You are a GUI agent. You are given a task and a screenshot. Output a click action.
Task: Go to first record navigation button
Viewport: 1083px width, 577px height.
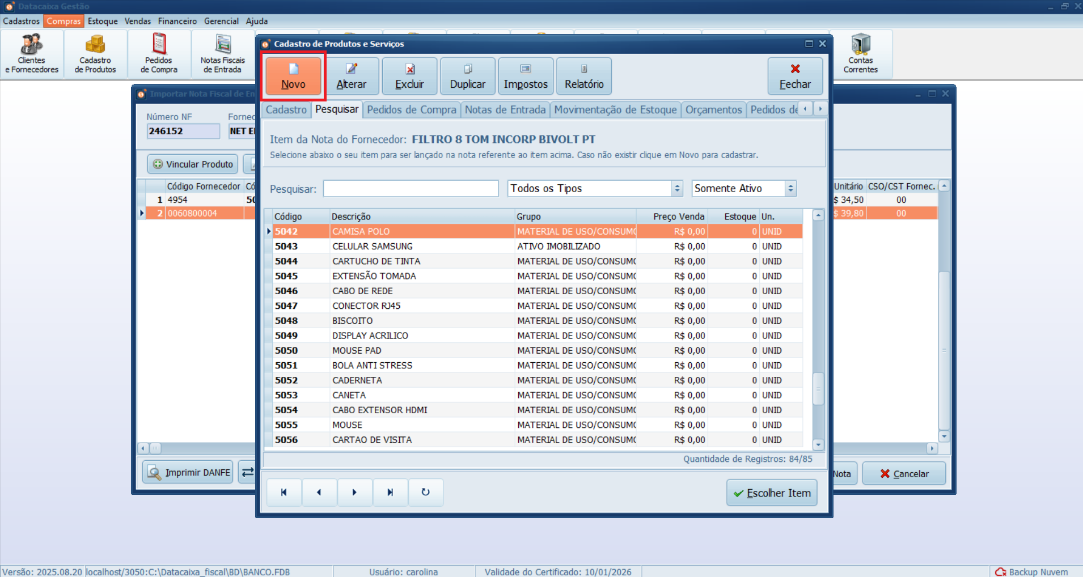(x=284, y=492)
